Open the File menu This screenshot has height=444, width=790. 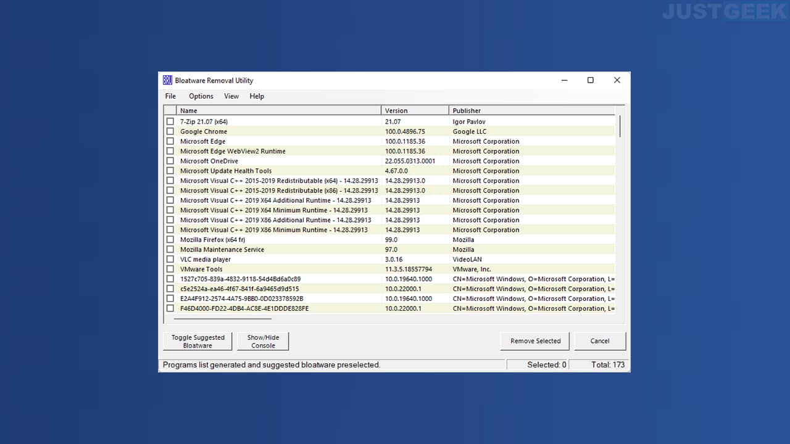click(x=170, y=96)
